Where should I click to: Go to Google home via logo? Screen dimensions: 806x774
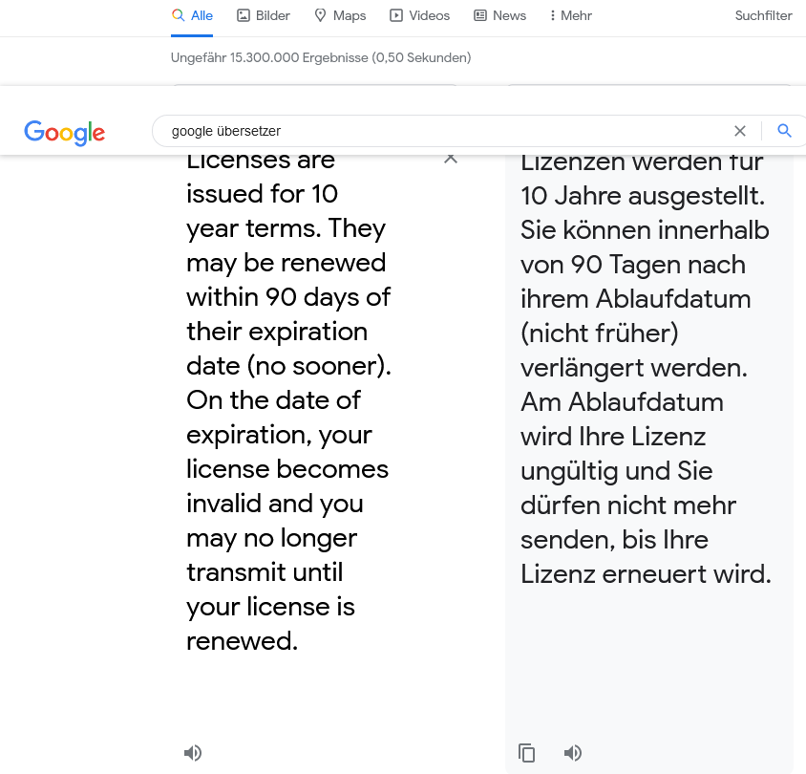[65, 133]
